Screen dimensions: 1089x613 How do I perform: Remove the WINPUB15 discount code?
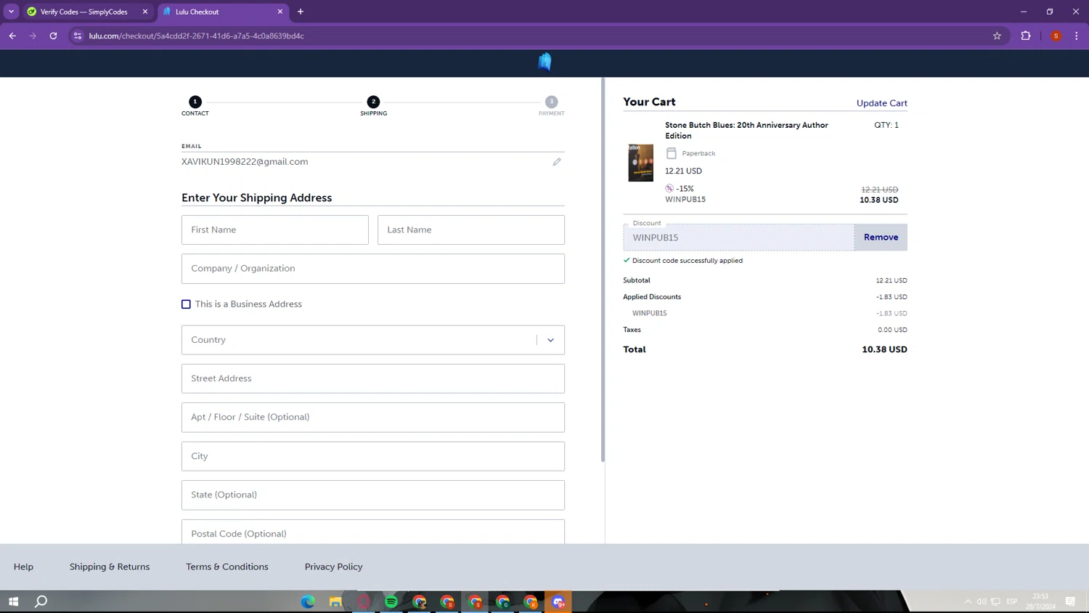pyautogui.click(x=881, y=238)
